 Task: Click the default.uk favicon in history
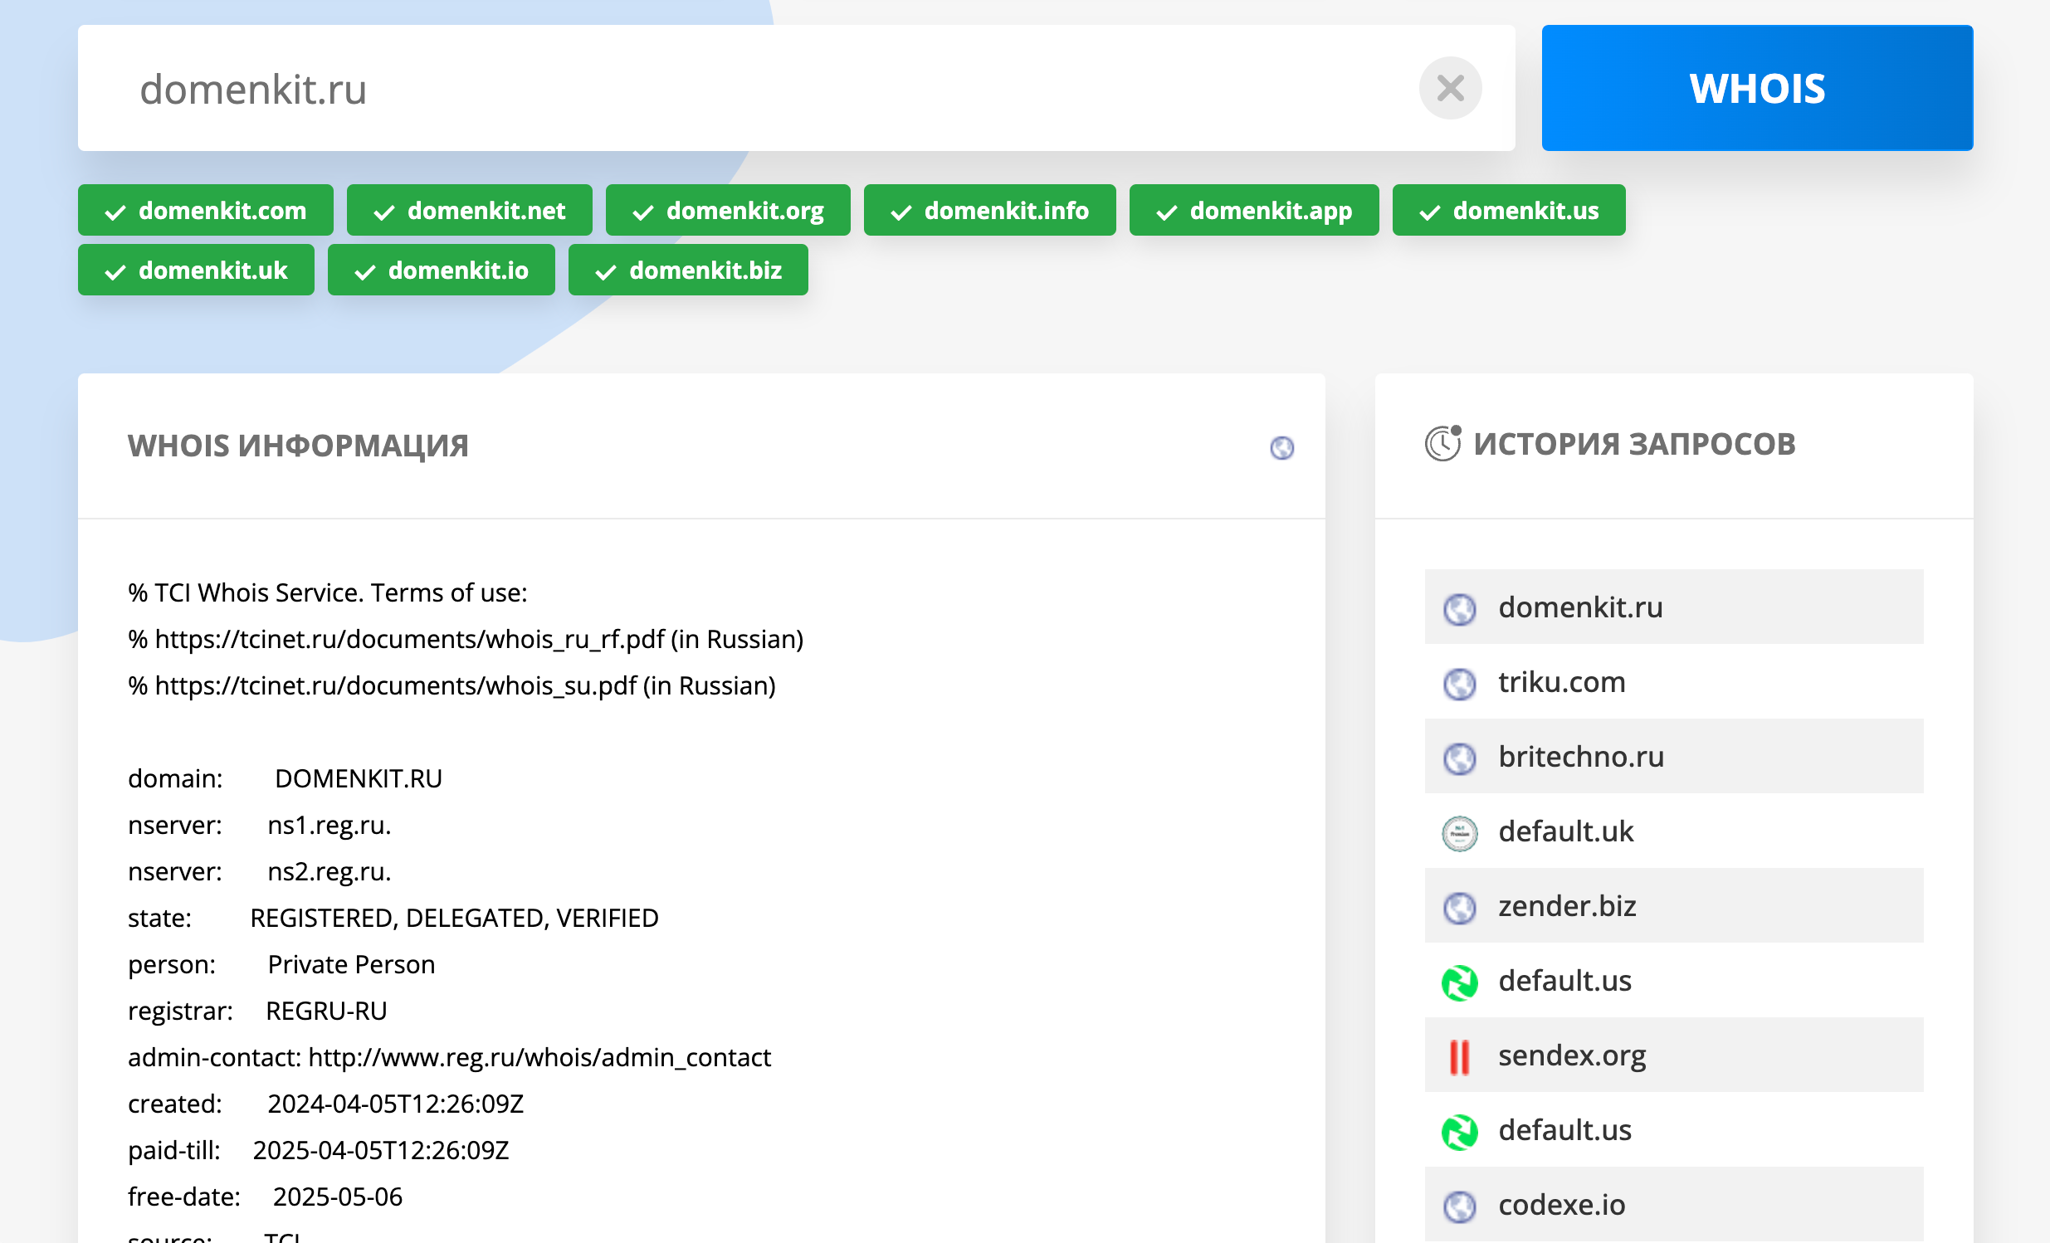(x=1458, y=833)
